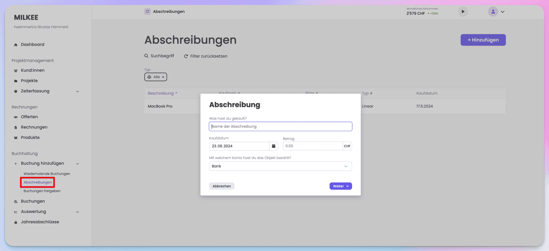Click the Name der Abschreibung input field
The height and width of the screenshot is (251, 549).
[280, 126]
